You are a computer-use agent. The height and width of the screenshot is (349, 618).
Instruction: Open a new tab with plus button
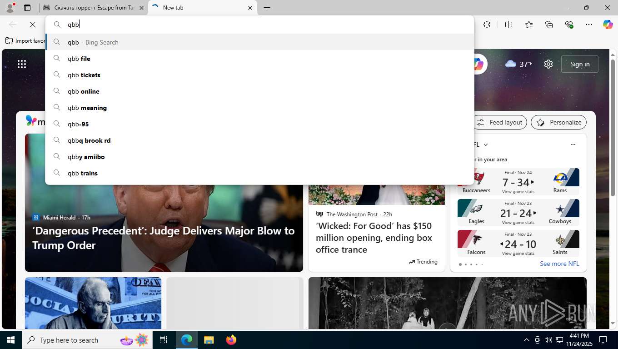267,8
